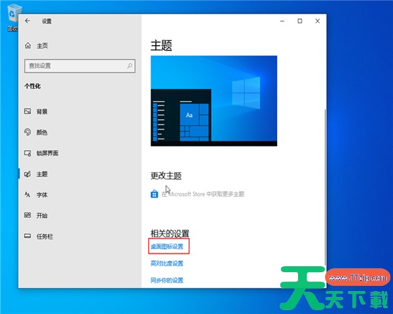Click the 相关的设置 heading
This screenshot has height=314, width=393.
(170, 234)
